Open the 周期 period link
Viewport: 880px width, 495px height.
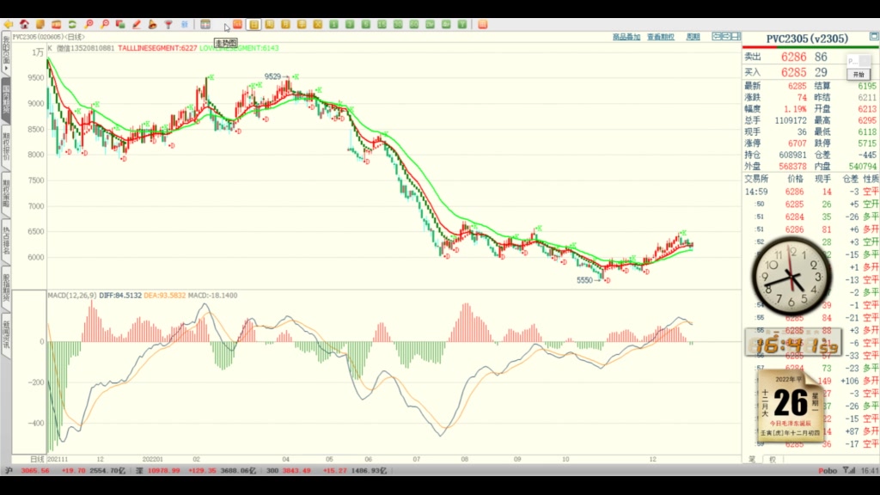pos(694,37)
